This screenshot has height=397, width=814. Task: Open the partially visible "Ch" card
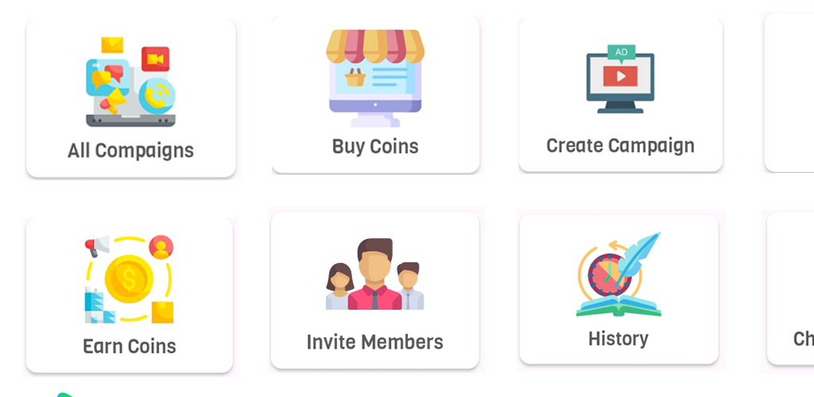pyautogui.click(x=790, y=288)
